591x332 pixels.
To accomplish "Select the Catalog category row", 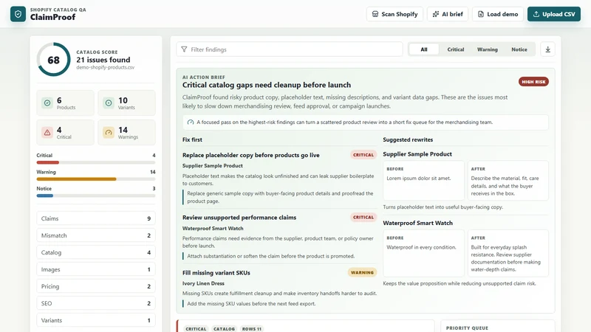I will tap(96, 252).
